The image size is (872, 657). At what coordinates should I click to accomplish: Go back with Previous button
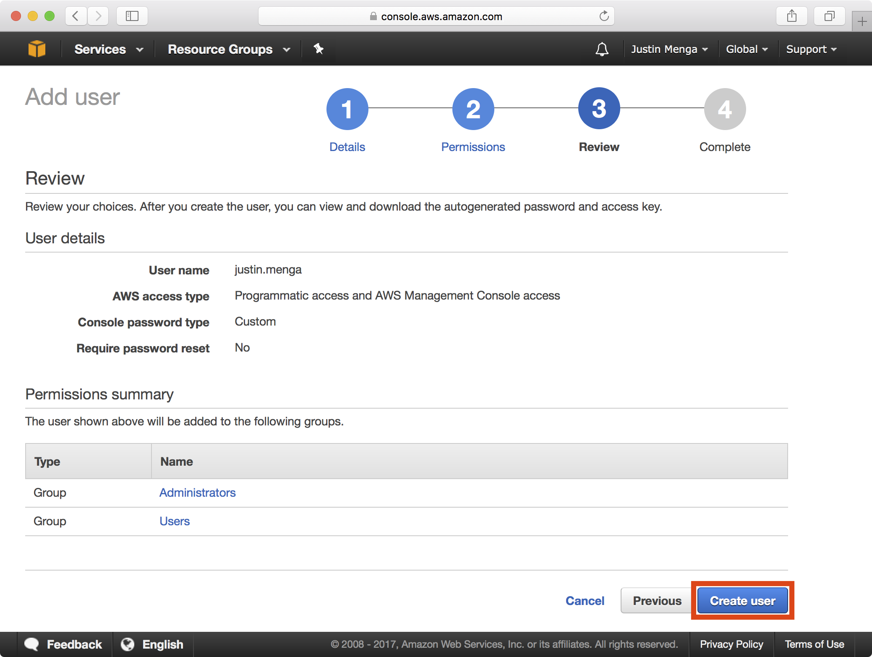tap(657, 601)
